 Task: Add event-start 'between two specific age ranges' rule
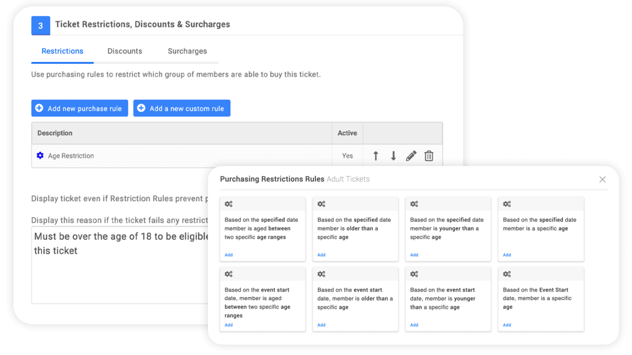click(x=228, y=325)
